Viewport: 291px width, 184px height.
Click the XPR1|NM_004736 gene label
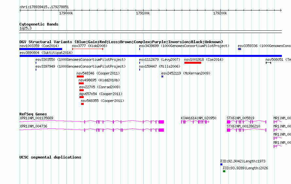point(33,126)
